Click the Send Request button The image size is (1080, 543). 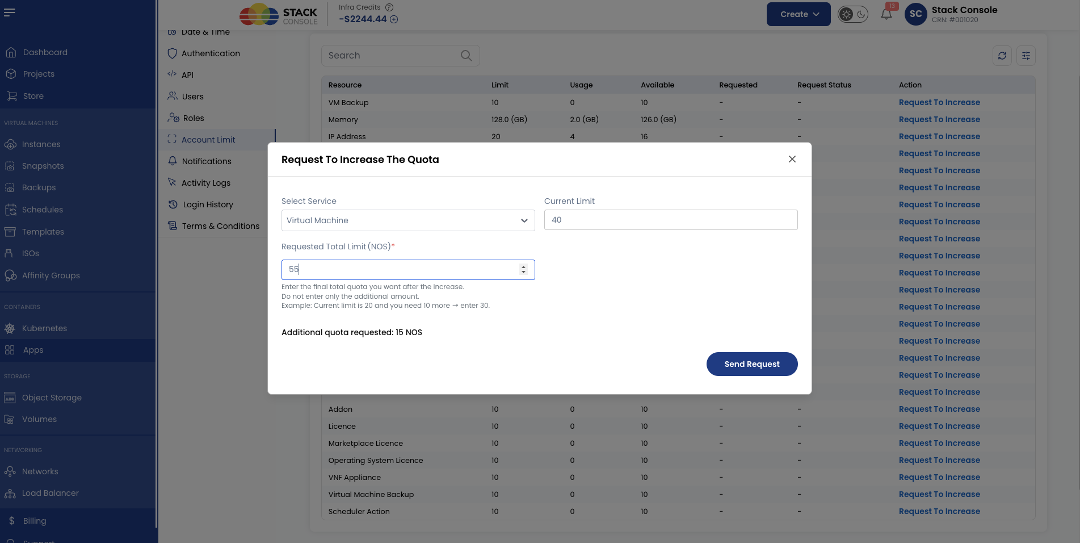pyautogui.click(x=752, y=364)
